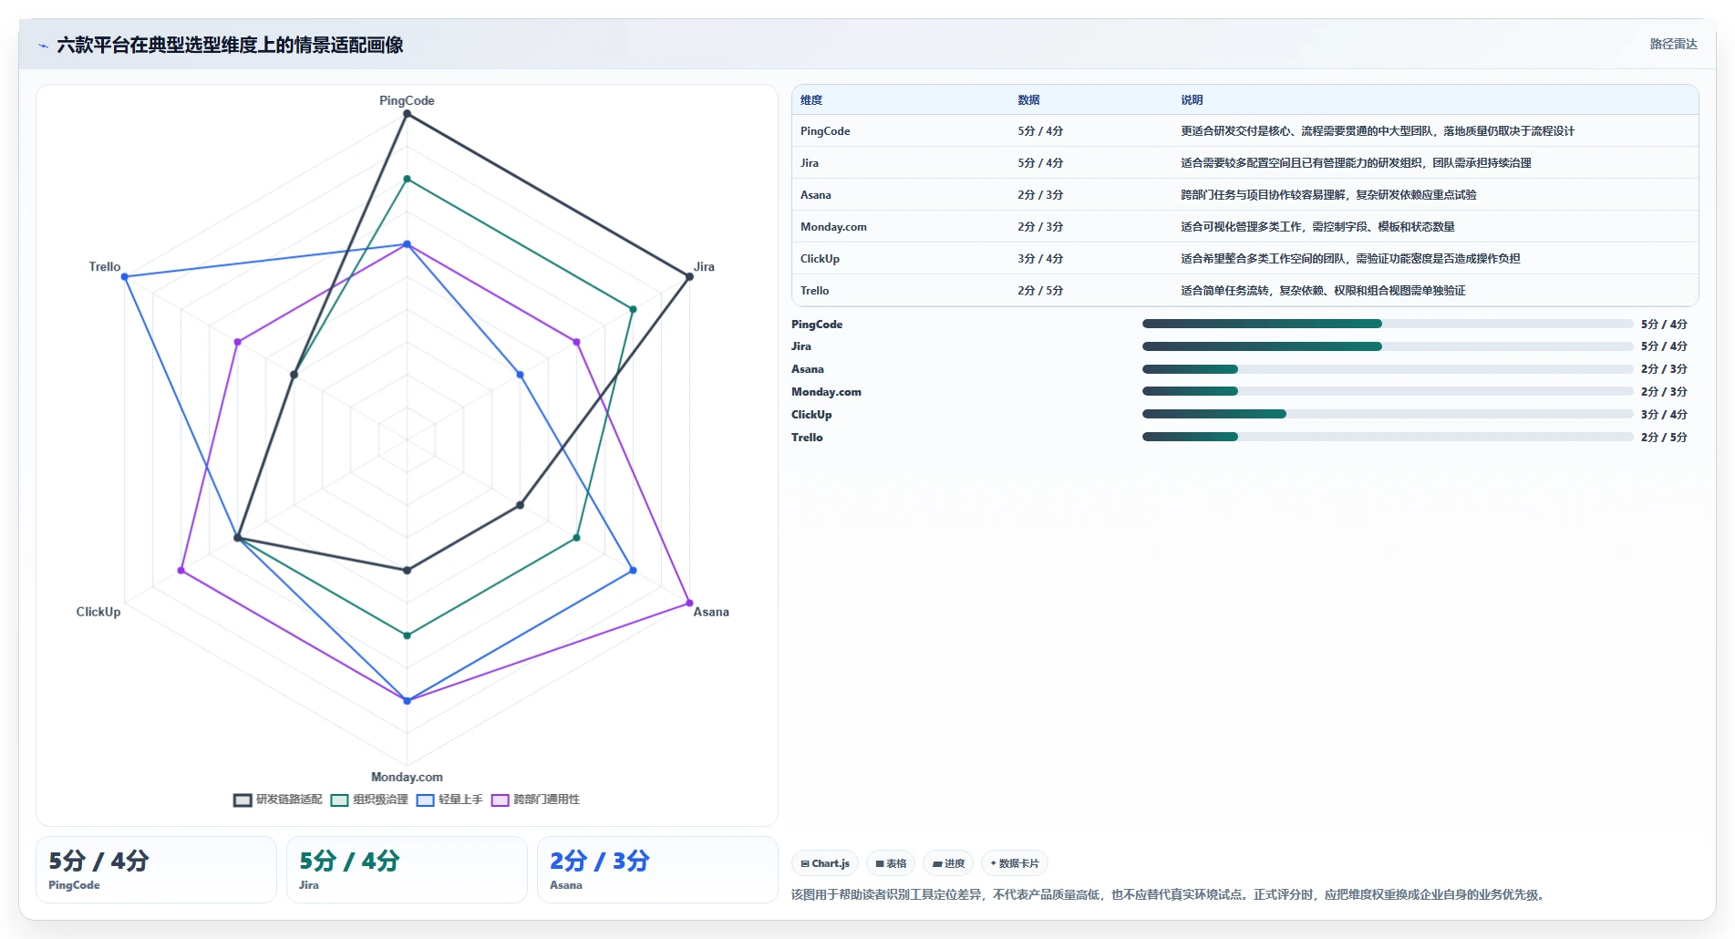1735x939 pixels.
Task: Select the Asana name cell in the table
Action: pos(816,195)
